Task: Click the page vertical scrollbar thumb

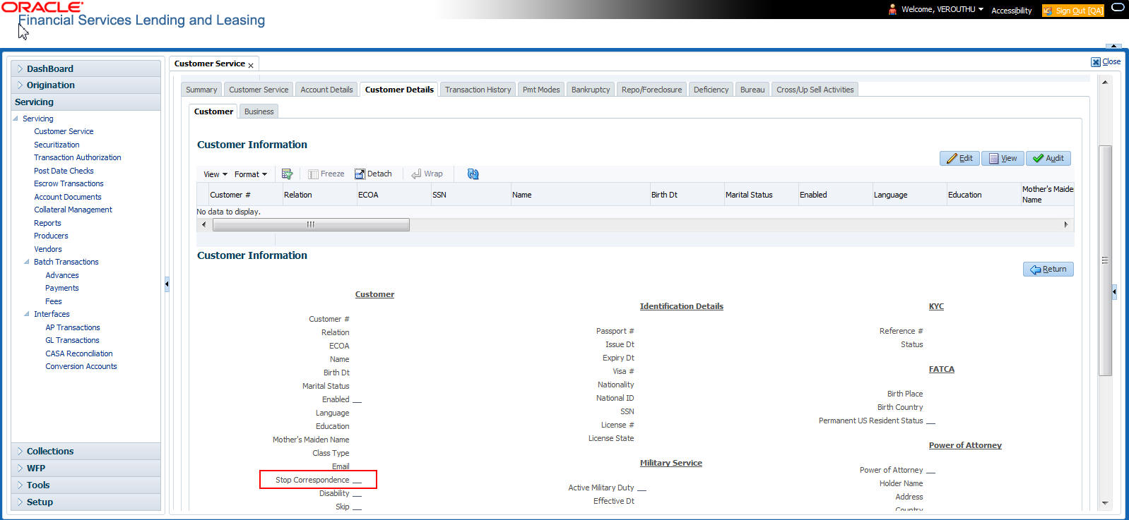Action: tap(1105, 260)
